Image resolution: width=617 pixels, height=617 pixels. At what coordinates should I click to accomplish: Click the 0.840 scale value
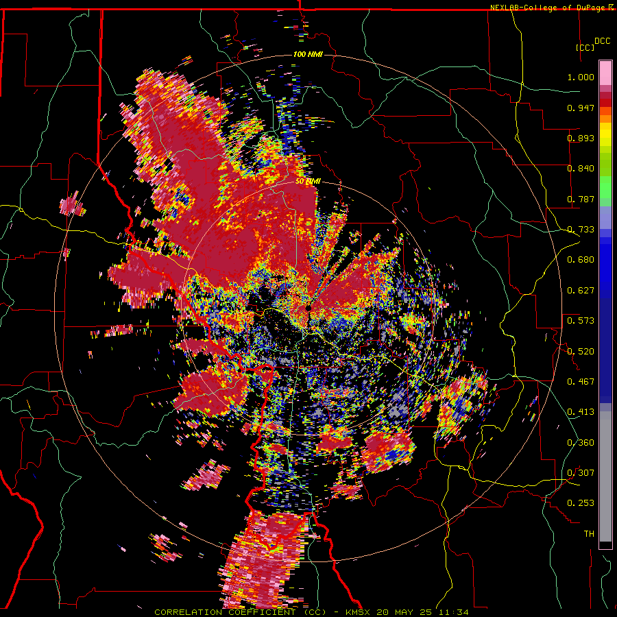pos(581,169)
